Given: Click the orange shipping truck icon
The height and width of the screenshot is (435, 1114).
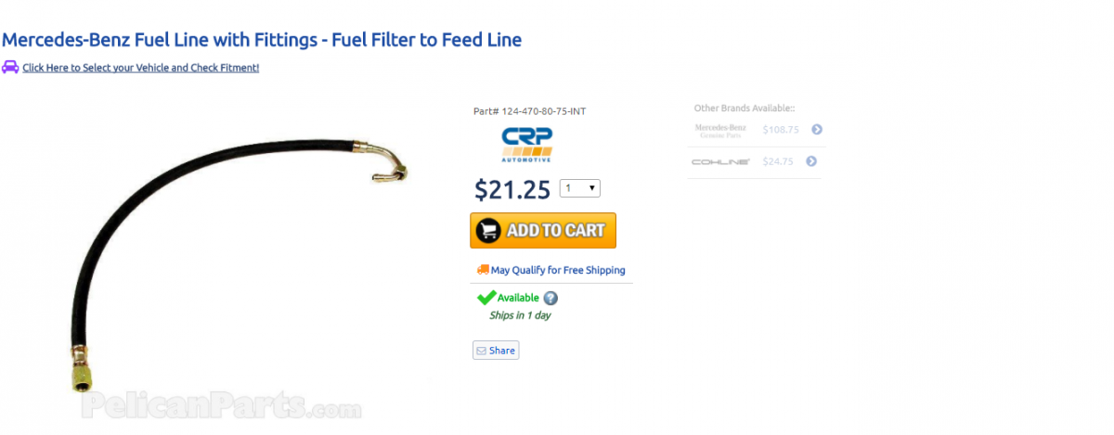Looking at the screenshot, I should (483, 270).
